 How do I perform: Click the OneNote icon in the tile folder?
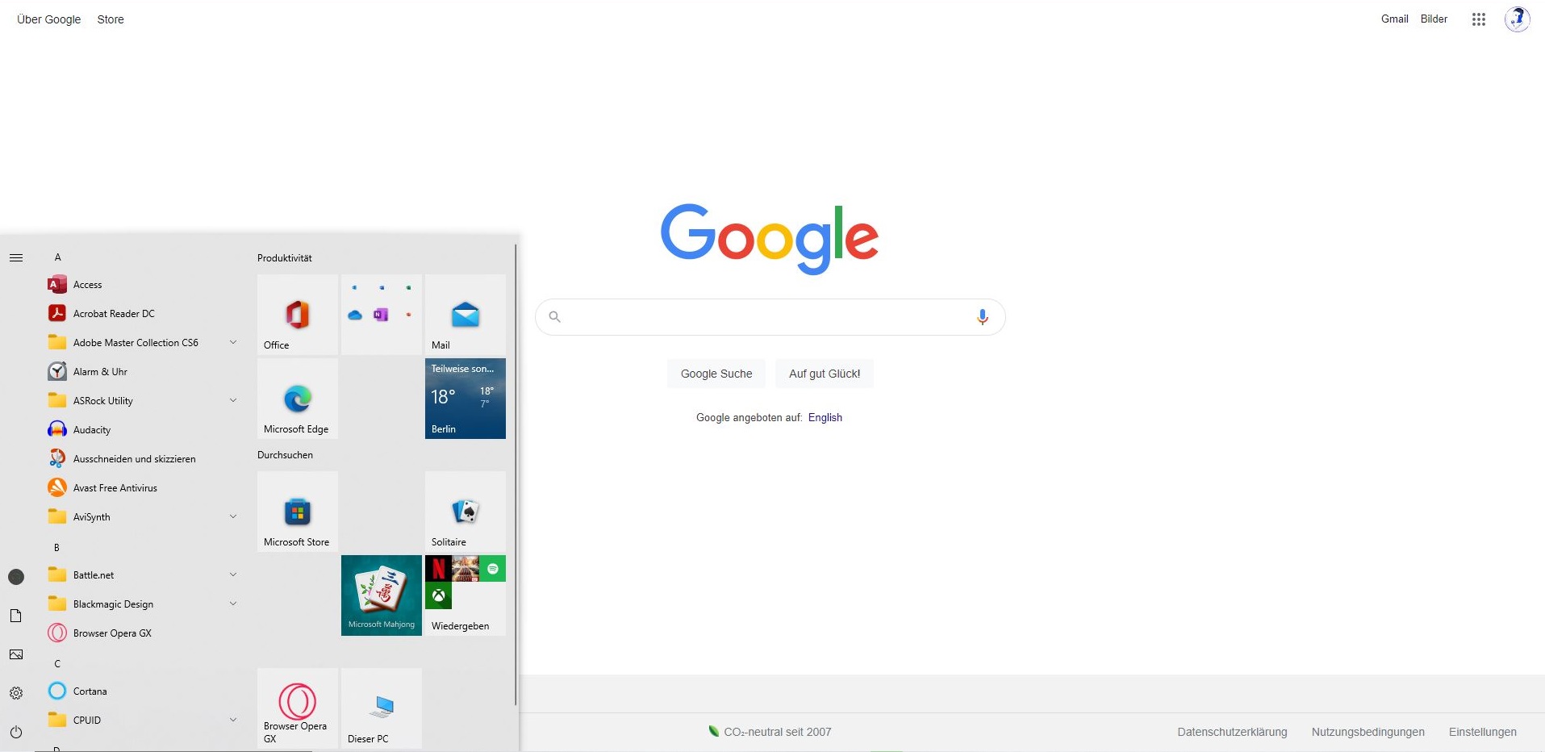pos(381,315)
